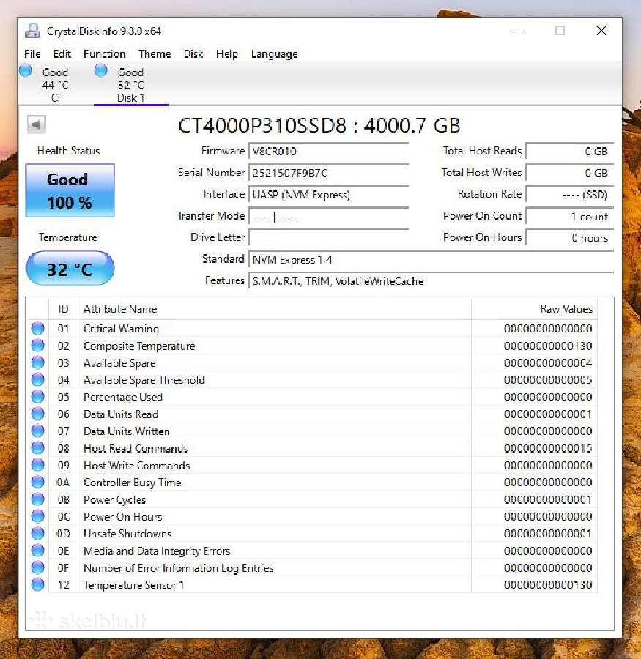Click the Attribute Name column header
641x659 pixels.
coord(275,309)
